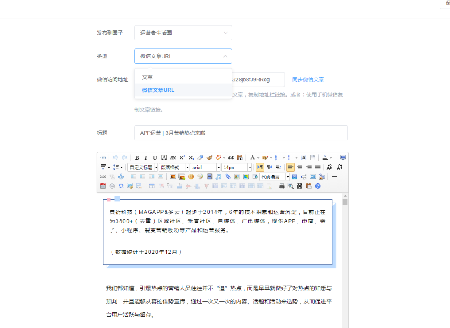Click the article title input field
Viewport: 450px width, 328px height.
(x=241, y=133)
